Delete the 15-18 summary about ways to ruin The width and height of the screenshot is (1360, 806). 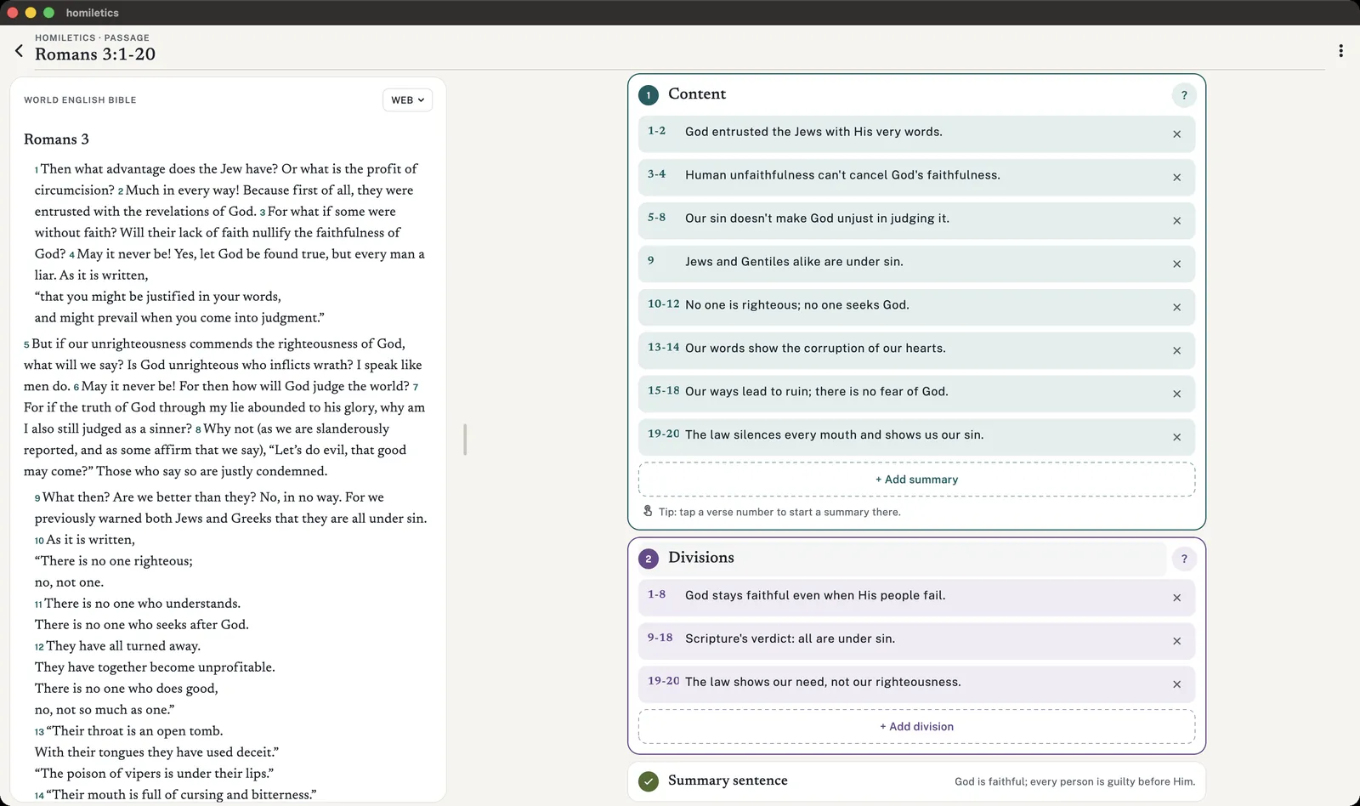point(1176,394)
